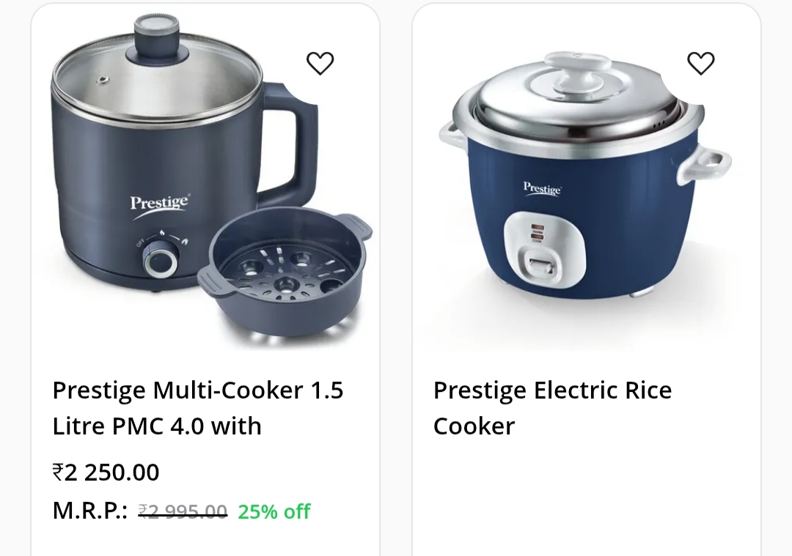Favorite the Prestige Electric Rice Cooker
This screenshot has height=556, width=792.
[701, 64]
